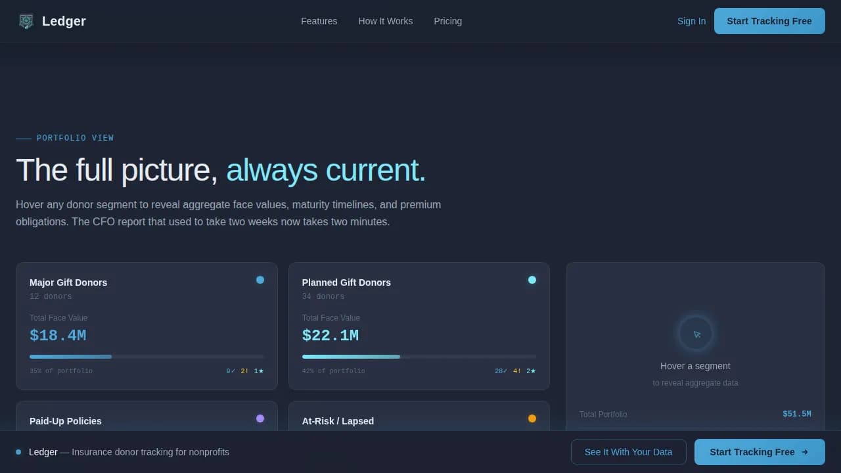This screenshot has height=473, width=841.
Task: Click bottom bar Start Tracking Free button
Action: (760, 452)
